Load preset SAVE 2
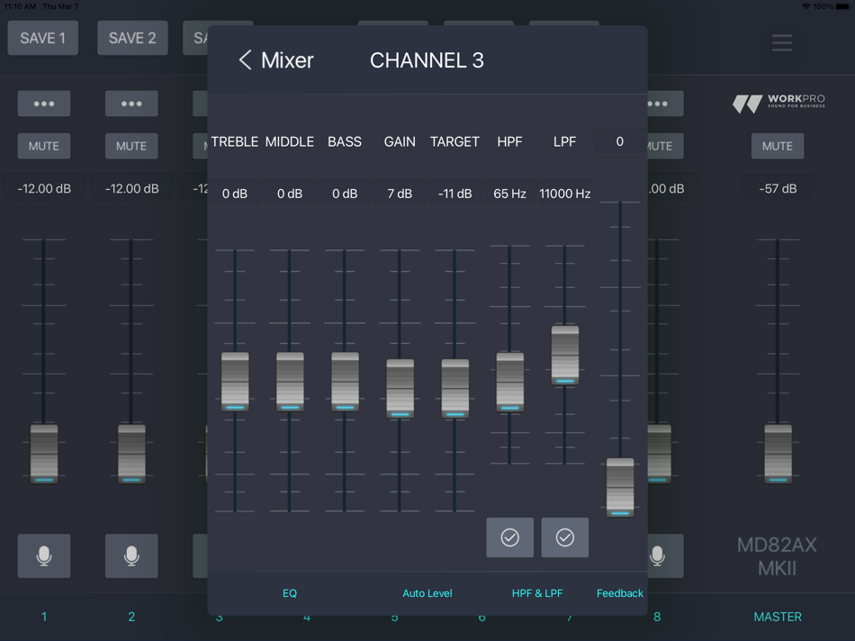The image size is (855, 641). 132,38
